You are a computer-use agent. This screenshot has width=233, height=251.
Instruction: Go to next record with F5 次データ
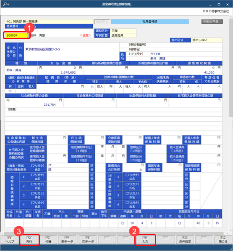pyautogui.click(x=88, y=240)
